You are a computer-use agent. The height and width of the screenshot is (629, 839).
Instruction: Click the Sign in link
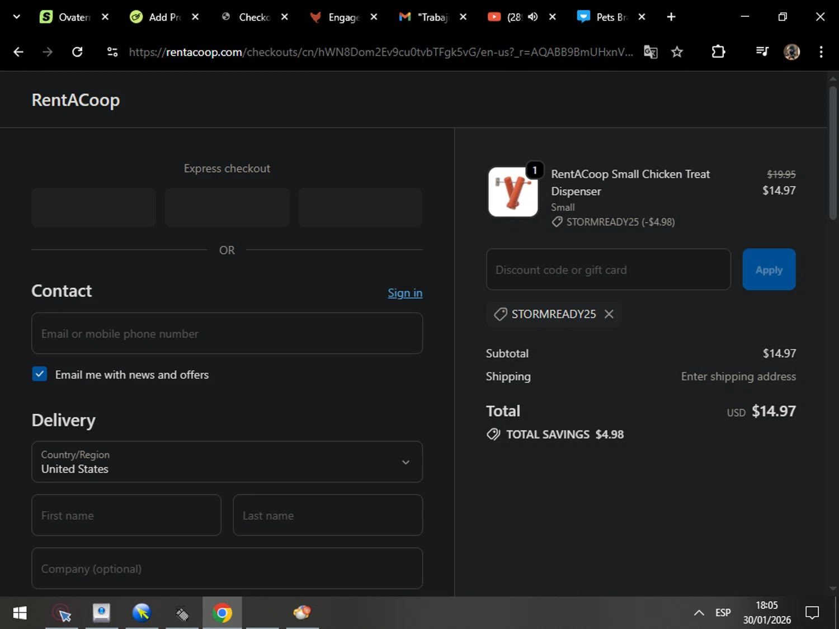pyautogui.click(x=405, y=293)
